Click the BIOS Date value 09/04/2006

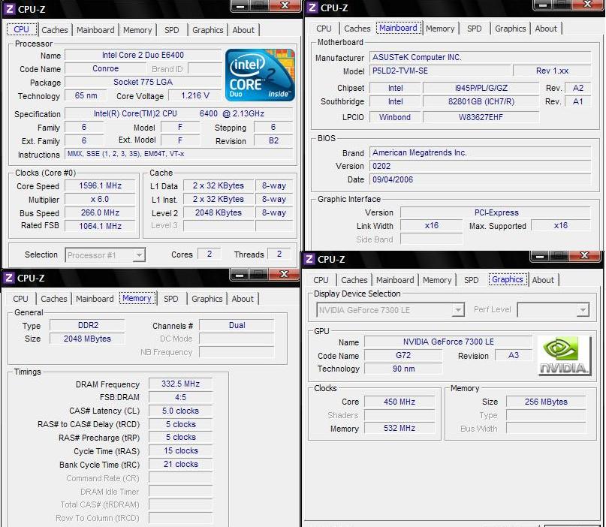click(480, 179)
